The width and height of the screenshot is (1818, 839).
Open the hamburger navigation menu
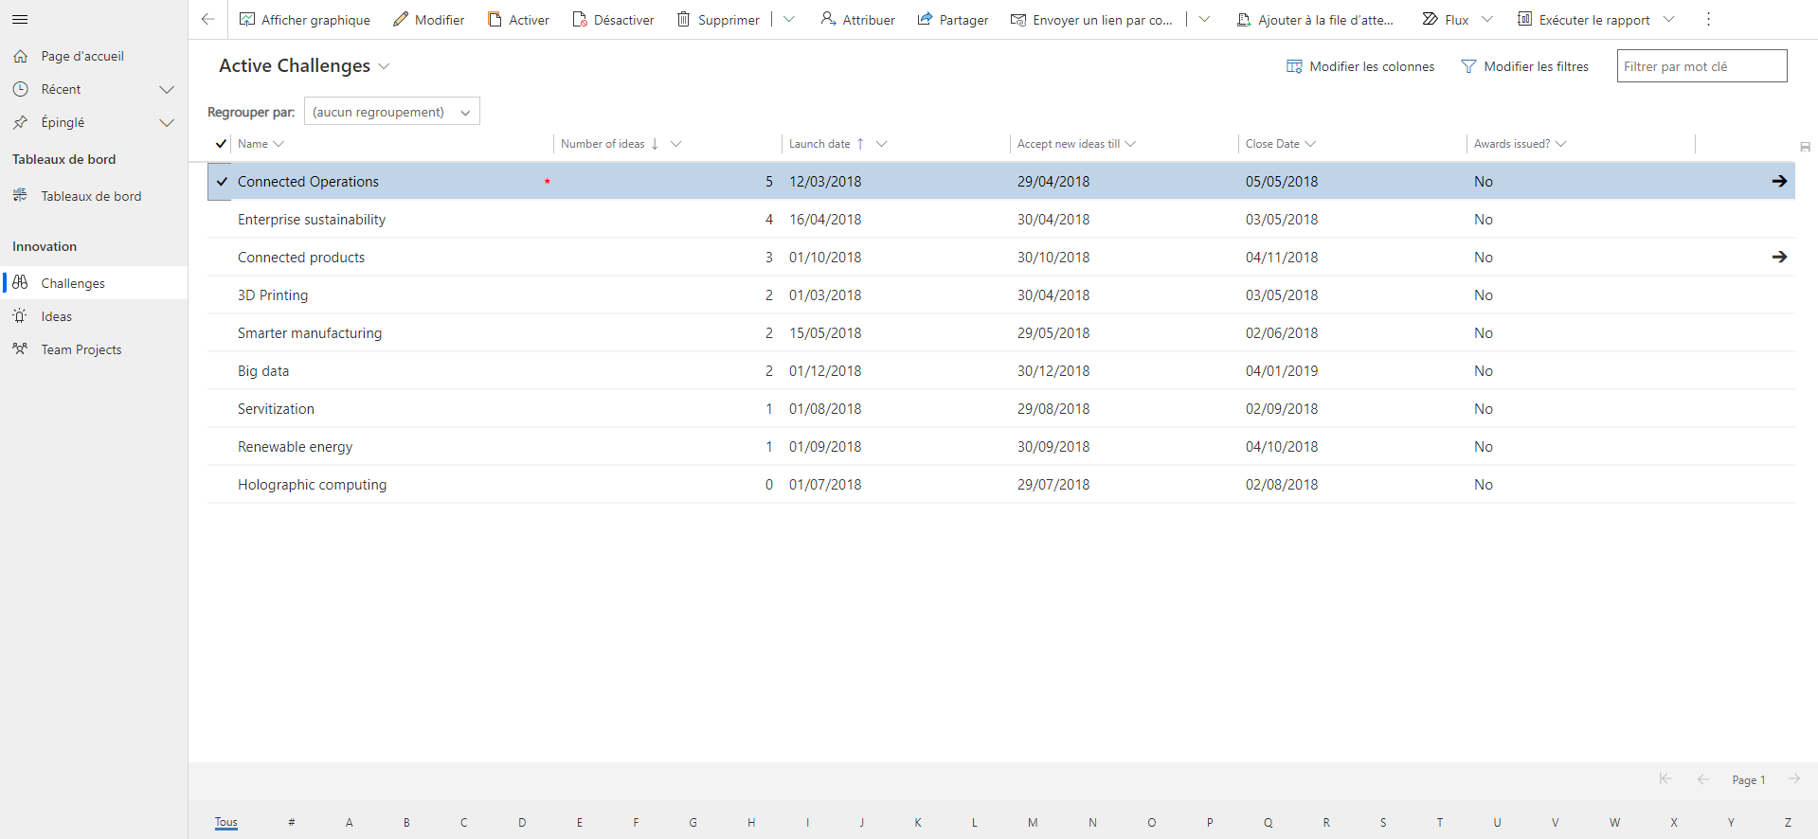(20, 19)
